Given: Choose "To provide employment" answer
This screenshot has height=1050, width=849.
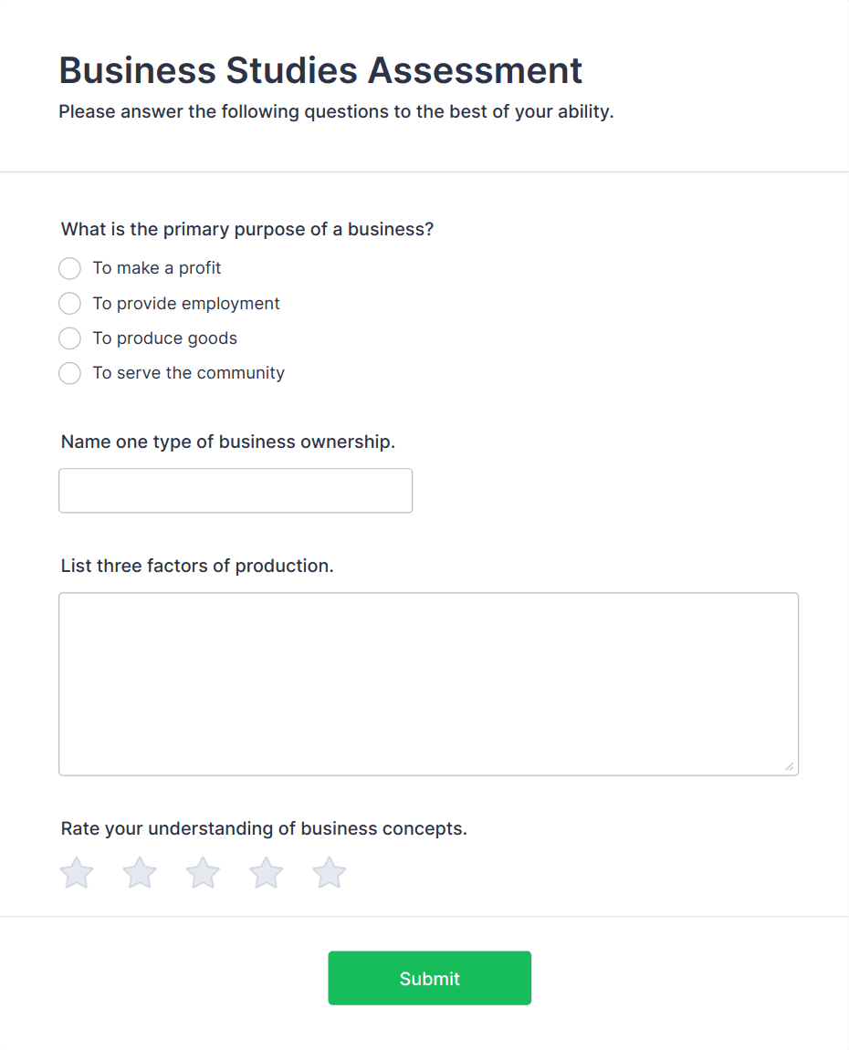Looking at the screenshot, I should [69, 303].
